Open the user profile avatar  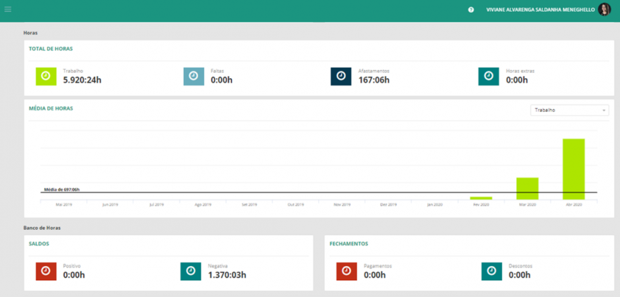pyautogui.click(x=604, y=9)
